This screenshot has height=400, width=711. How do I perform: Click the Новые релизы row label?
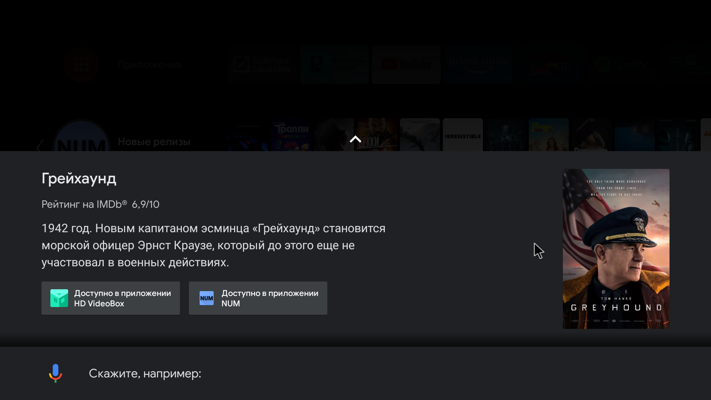pos(154,142)
